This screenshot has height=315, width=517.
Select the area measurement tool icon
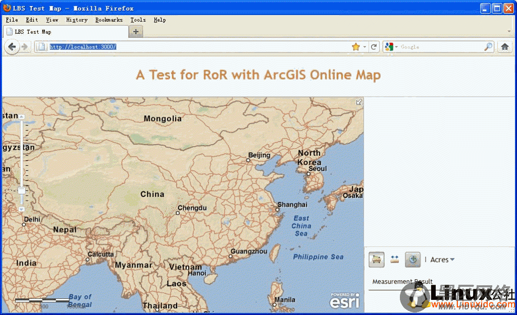click(x=377, y=260)
